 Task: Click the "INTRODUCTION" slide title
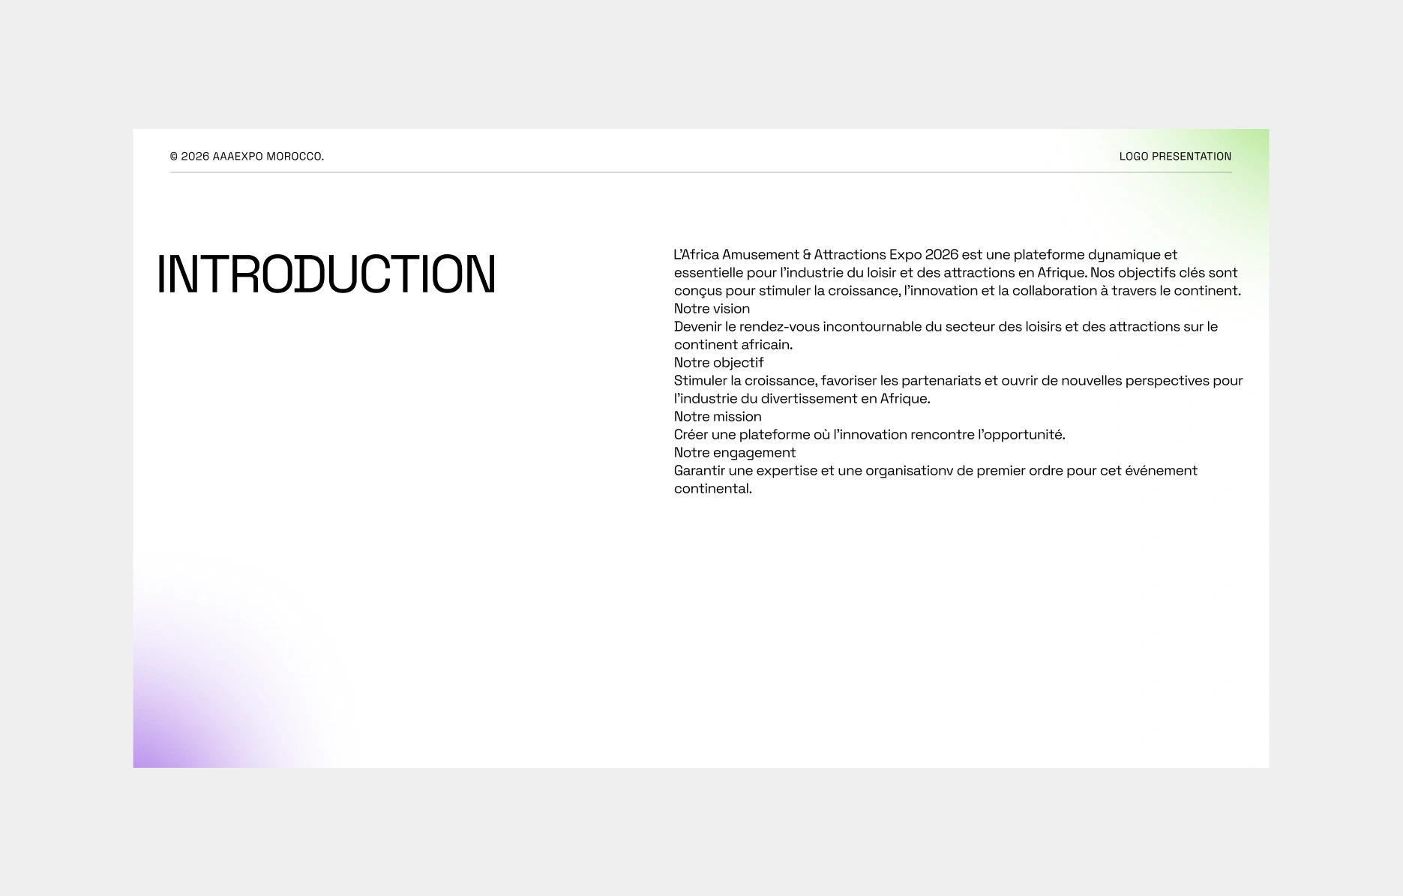[x=326, y=274]
